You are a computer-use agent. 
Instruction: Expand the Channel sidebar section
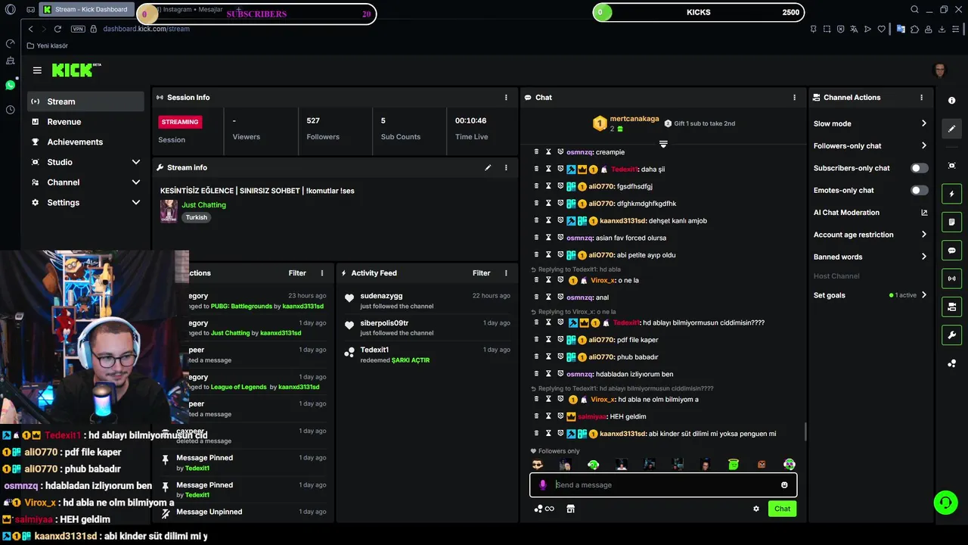(136, 182)
